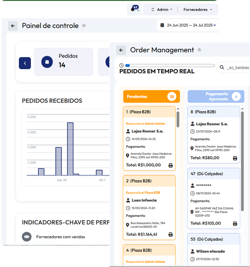Click the real-time orders progress bar
250x267 pixels.
point(170,65)
